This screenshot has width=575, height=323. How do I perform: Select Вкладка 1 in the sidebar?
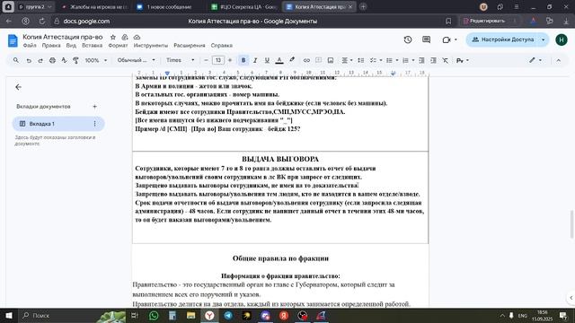pos(58,124)
